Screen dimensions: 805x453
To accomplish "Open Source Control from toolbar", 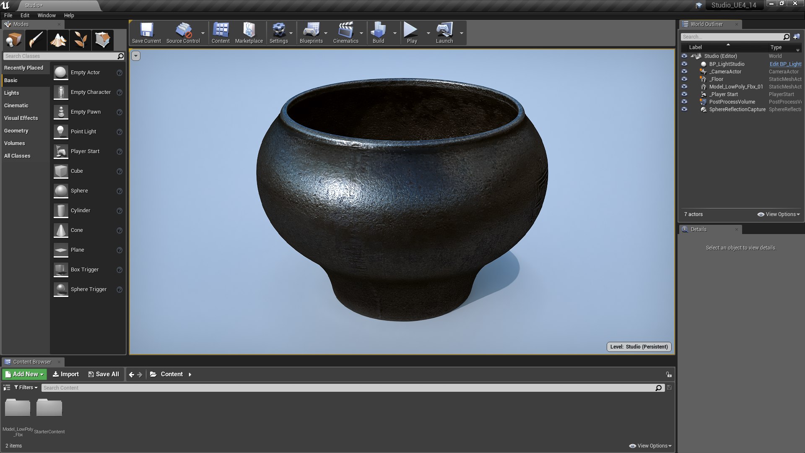I will (x=183, y=33).
